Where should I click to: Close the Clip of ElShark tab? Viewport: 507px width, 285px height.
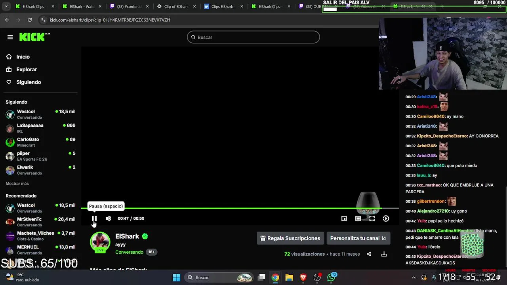[194, 6]
